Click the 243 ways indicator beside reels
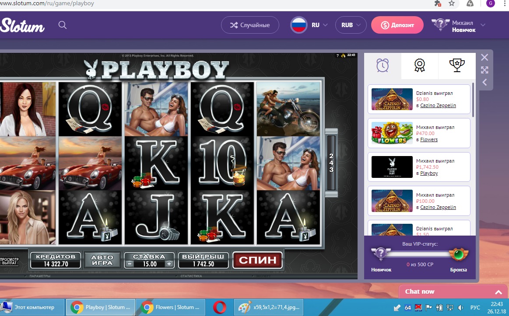 [331, 163]
